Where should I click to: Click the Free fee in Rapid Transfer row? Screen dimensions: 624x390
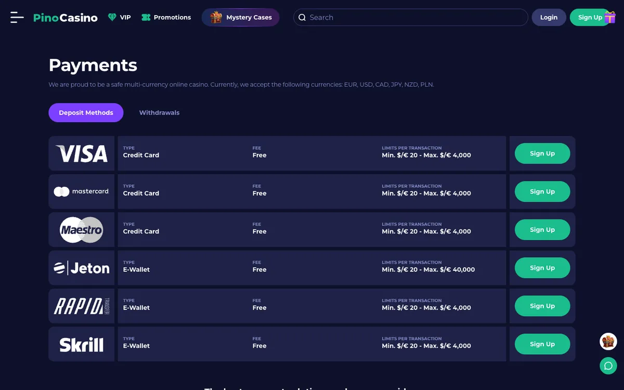tap(259, 308)
